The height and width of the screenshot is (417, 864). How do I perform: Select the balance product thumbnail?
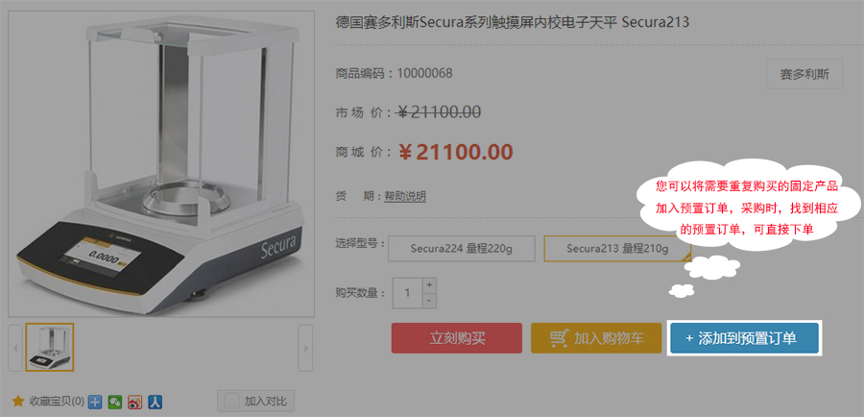50,347
